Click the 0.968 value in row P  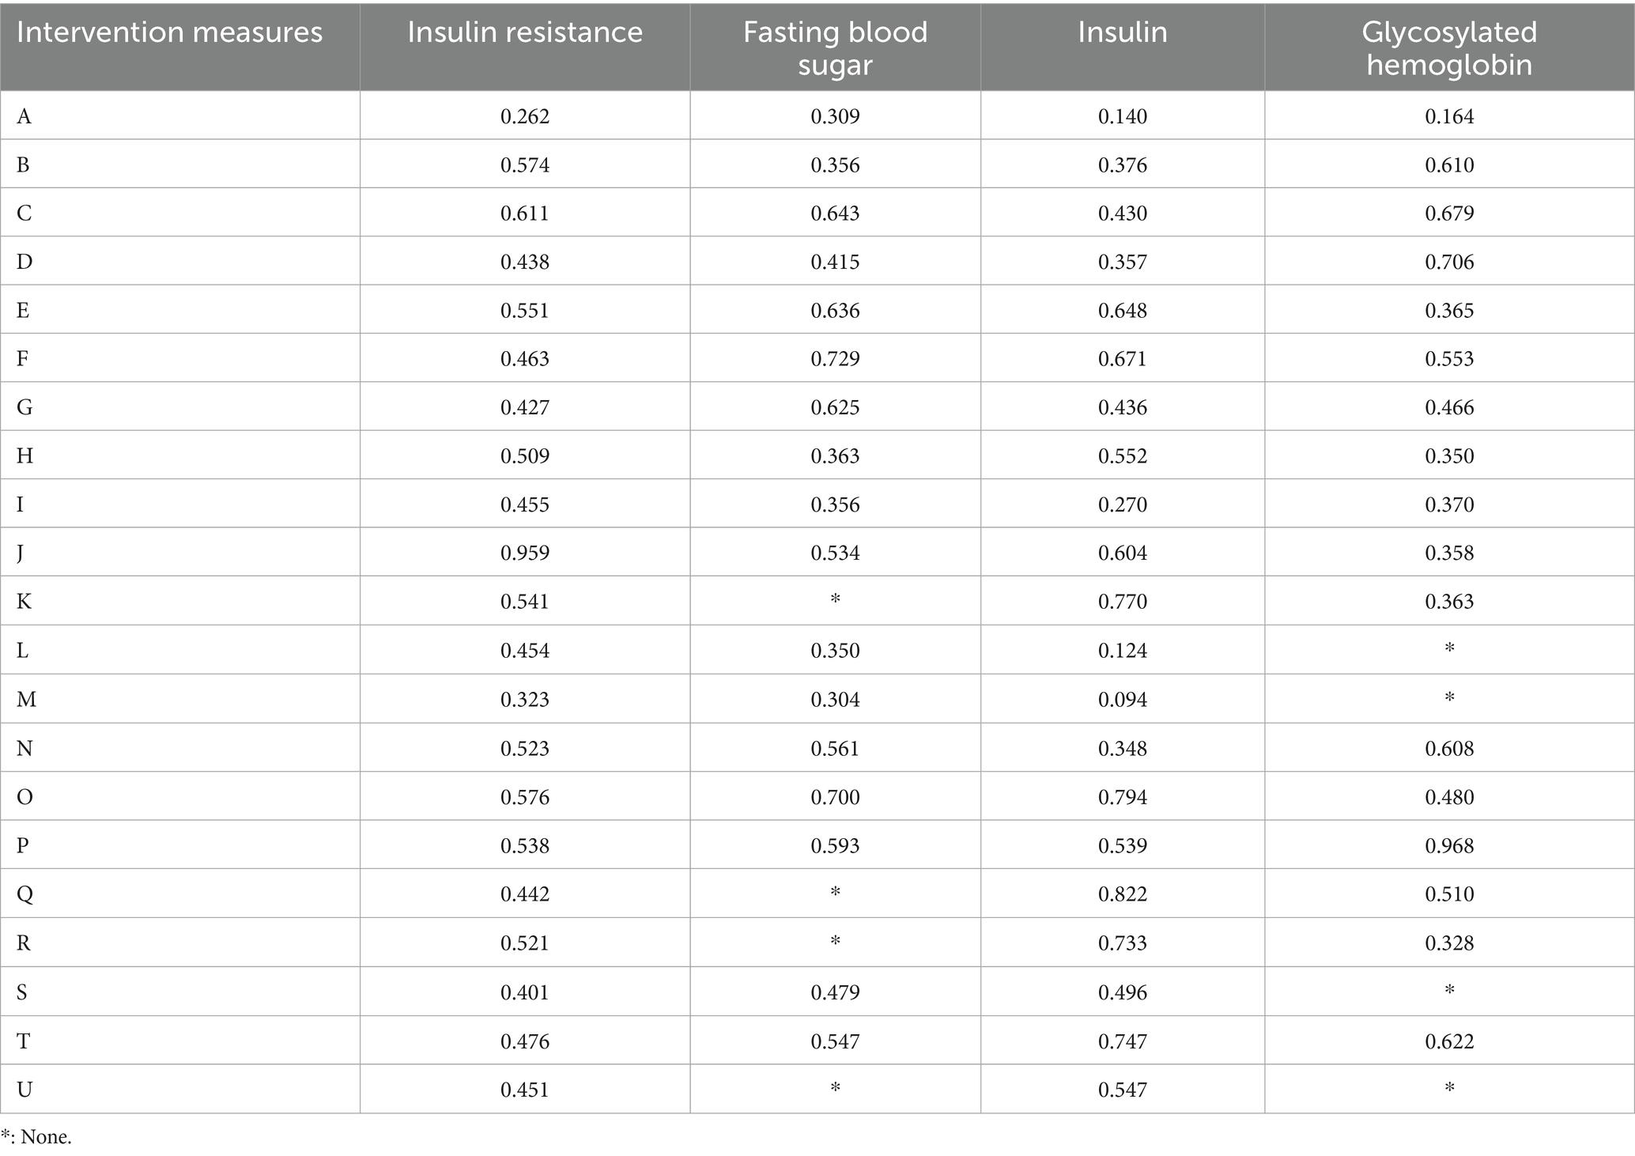(1449, 845)
